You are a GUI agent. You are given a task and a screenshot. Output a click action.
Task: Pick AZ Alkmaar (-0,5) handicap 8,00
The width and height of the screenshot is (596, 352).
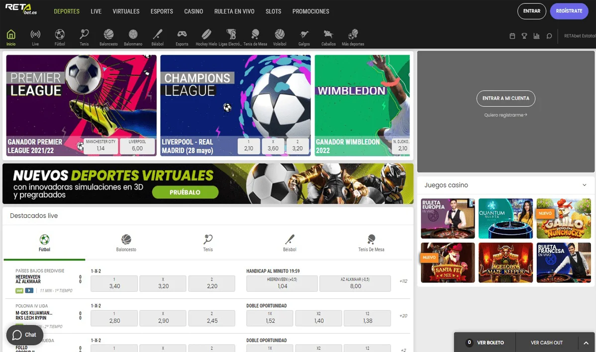355,284
